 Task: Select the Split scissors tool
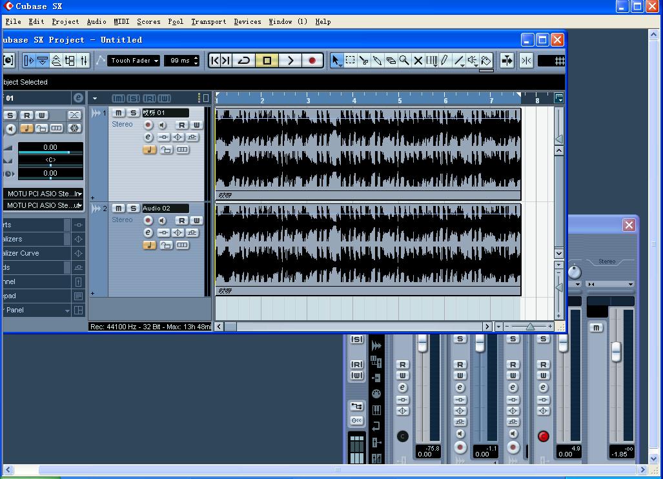(363, 61)
